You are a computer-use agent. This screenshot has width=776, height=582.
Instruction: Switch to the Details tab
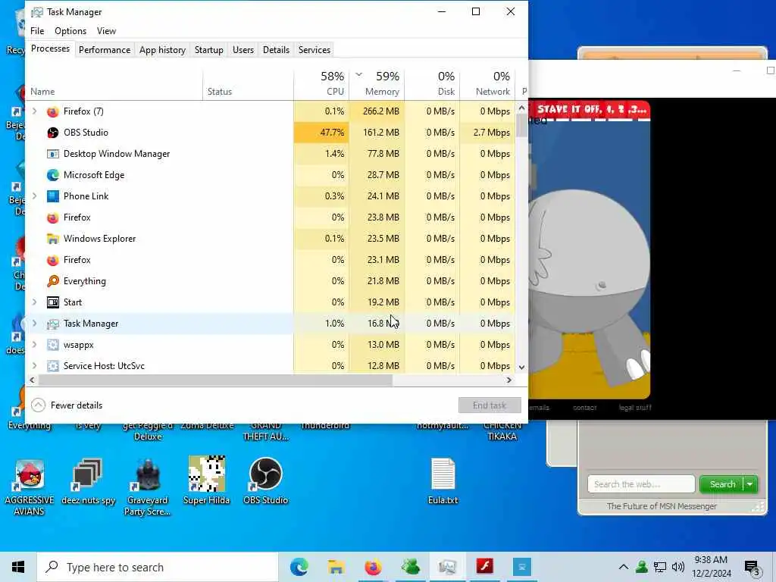(x=276, y=50)
